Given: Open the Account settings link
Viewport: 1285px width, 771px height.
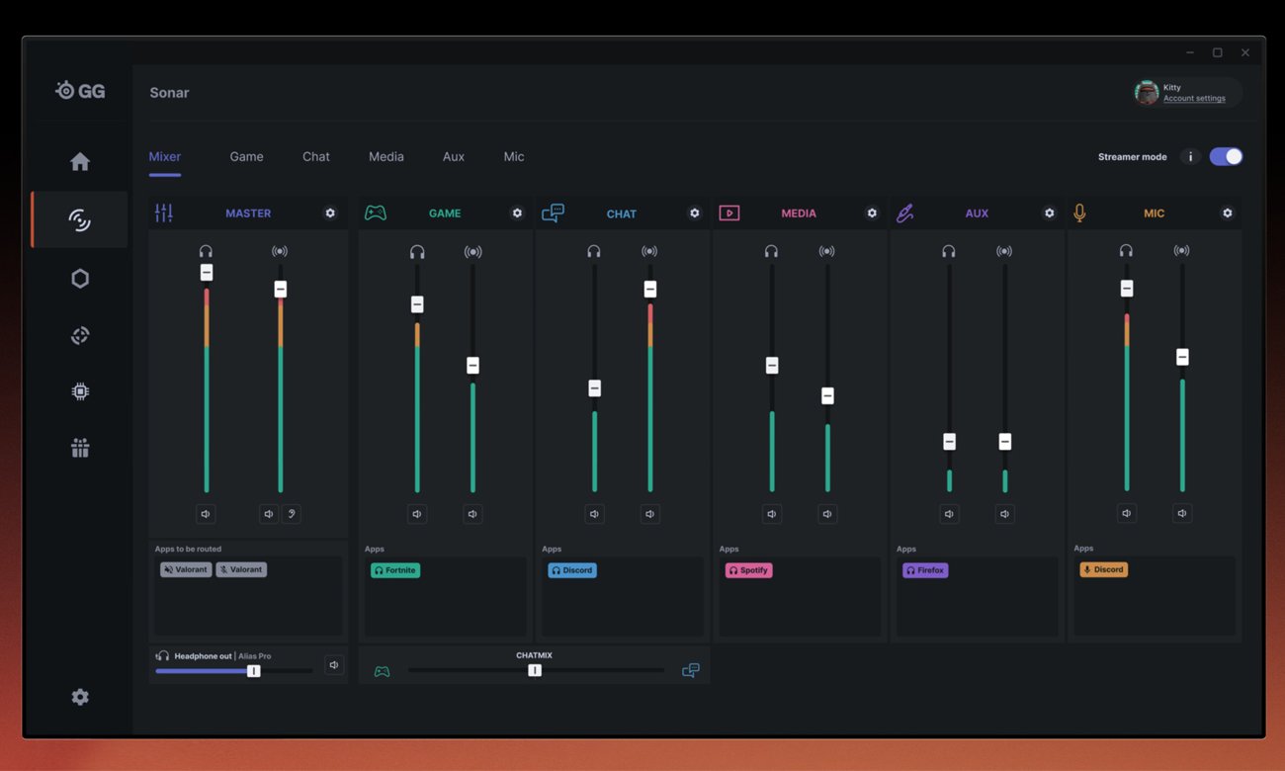Looking at the screenshot, I should pos(1194,98).
